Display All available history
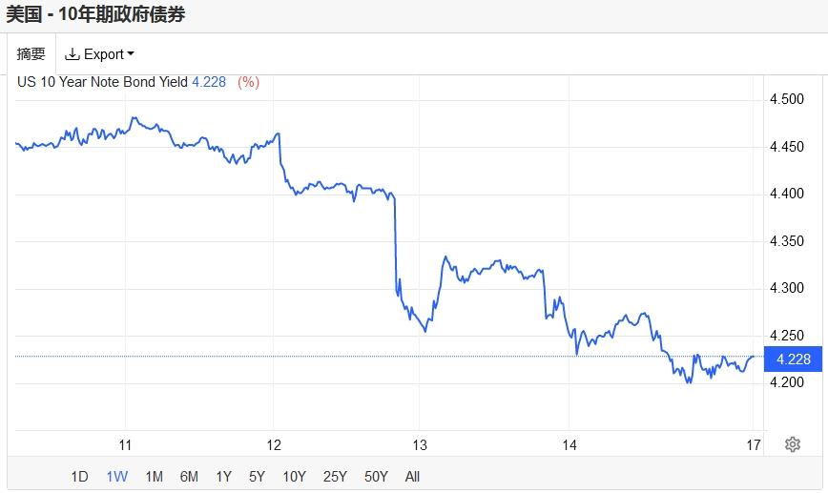Screen dimensions: 828x493 (412, 476)
